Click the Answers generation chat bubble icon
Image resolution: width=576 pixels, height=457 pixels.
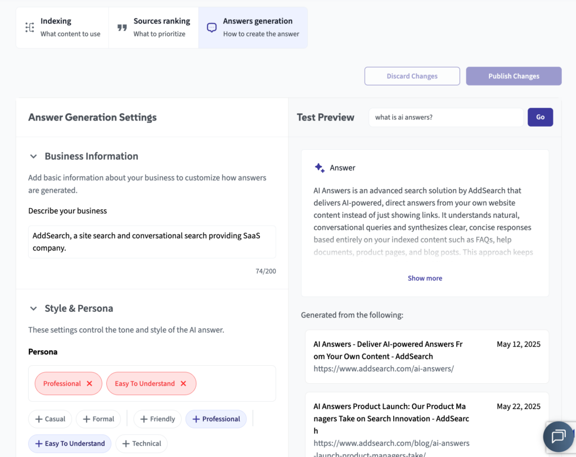[211, 28]
